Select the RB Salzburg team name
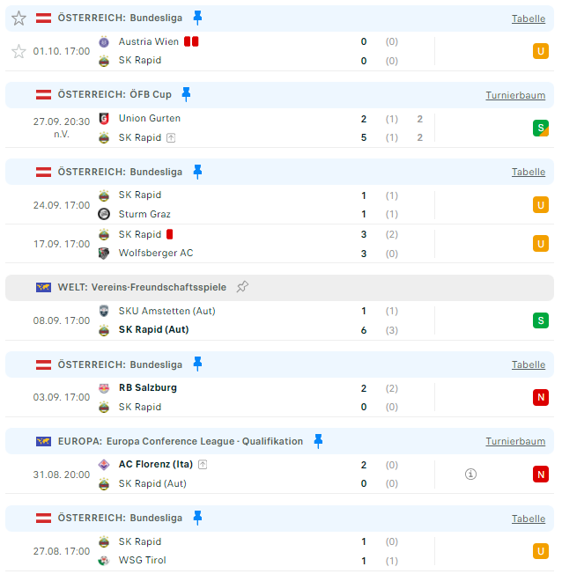 [148, 387]
